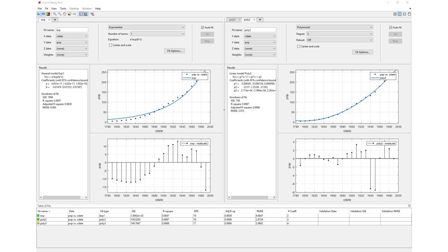Activate the Pan hand tool
This screenshot has width=448, height=252.
click(x=65, y=14)
